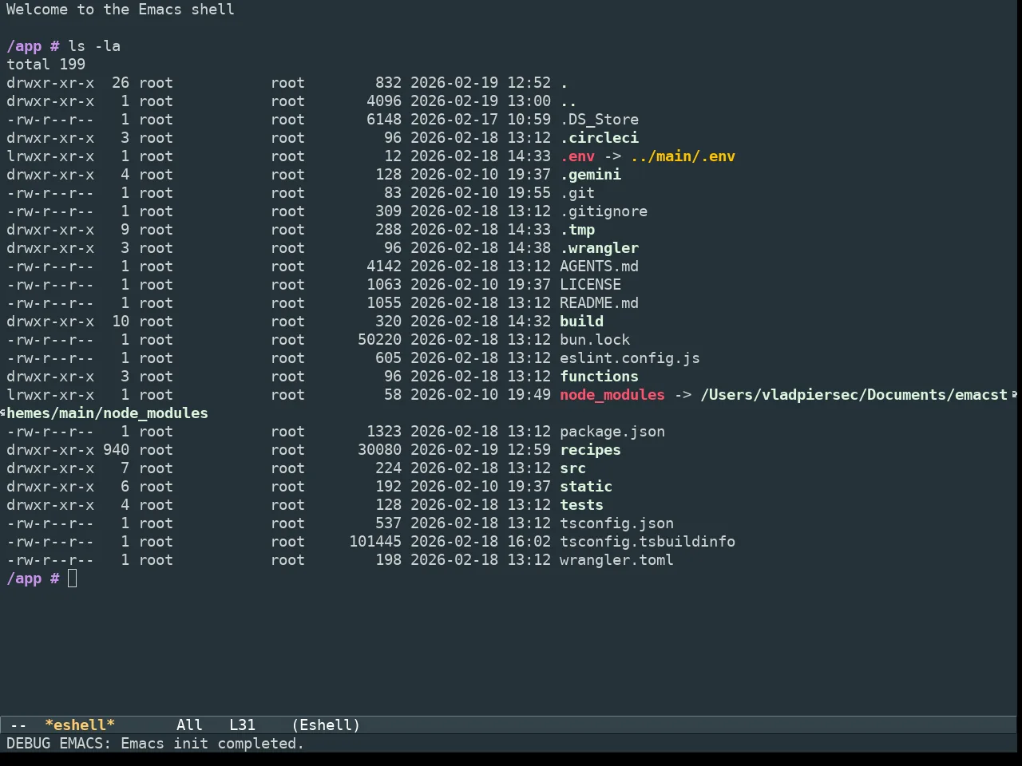Image resolution: width=1022 pixels, height=766 pixels.
Task: Select the build directory name
Action: point(581,322)
